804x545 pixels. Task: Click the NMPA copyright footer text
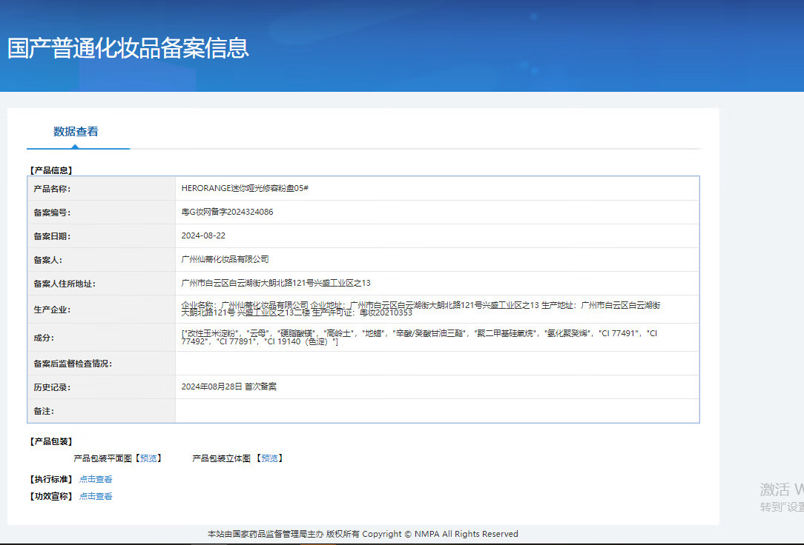(x=363, y=534)
